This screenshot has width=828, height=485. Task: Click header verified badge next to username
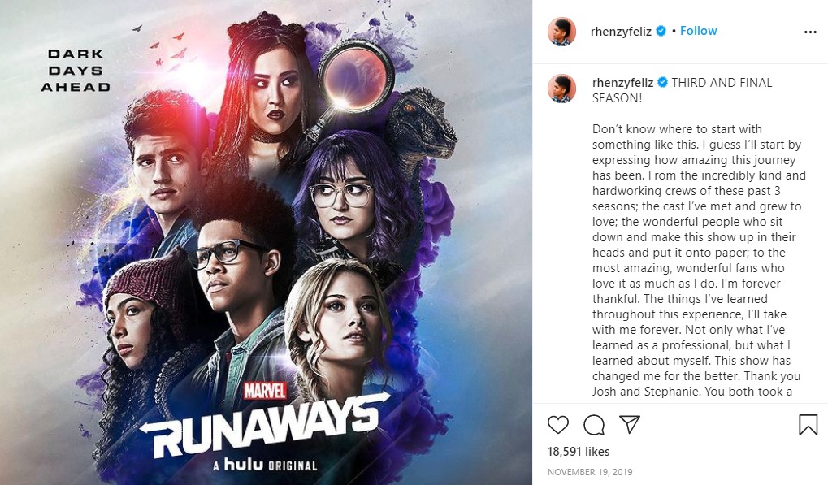pyautogui.click(x=661, y=31)
